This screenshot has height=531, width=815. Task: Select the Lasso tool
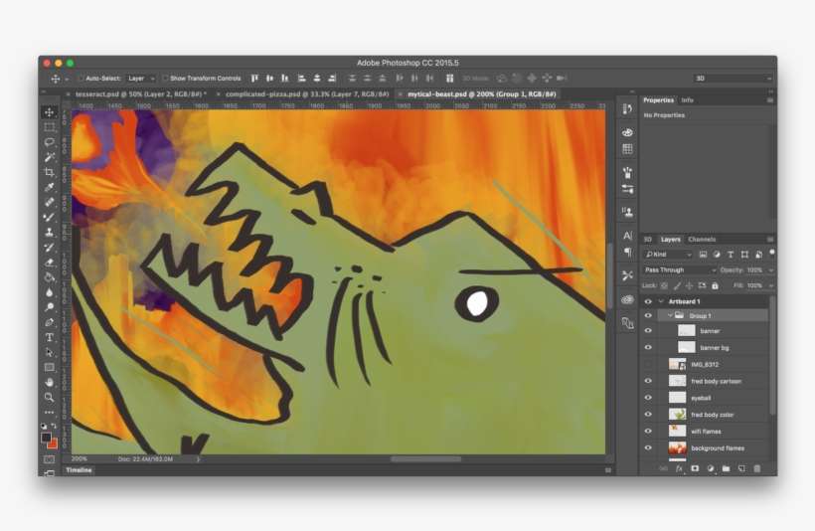tap(49, 142)
